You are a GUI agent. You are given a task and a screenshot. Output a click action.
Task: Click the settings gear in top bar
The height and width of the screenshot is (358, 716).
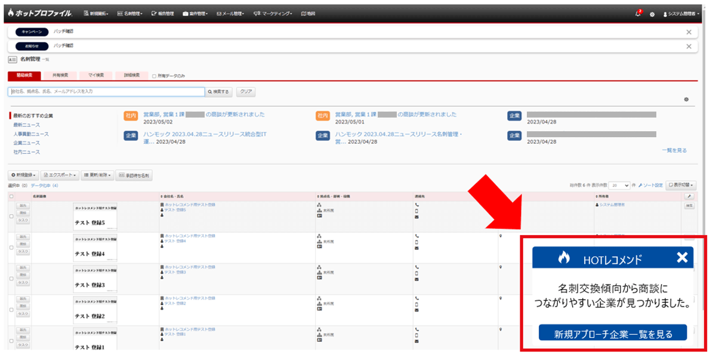[x=652, y=14]
